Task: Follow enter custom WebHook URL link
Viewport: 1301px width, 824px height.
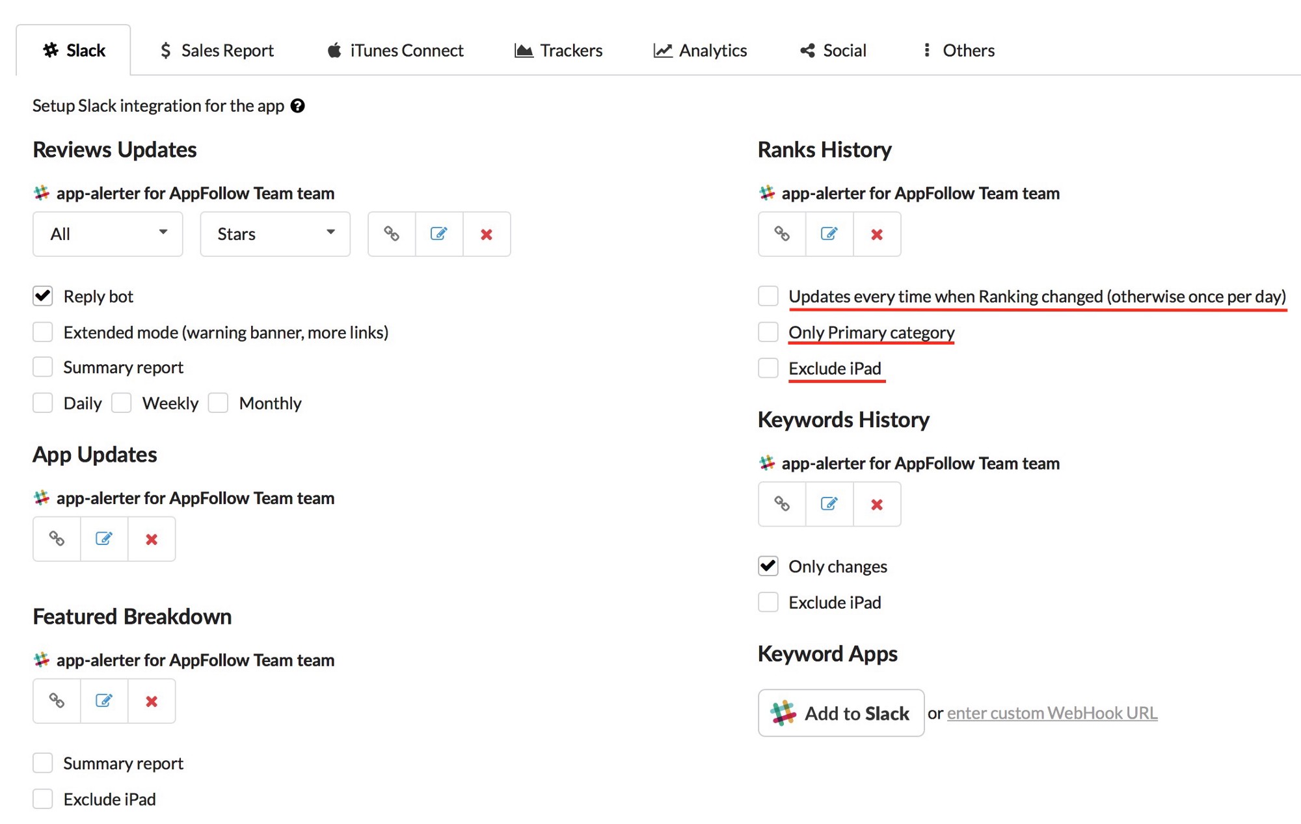Action: pos(1052,713)
